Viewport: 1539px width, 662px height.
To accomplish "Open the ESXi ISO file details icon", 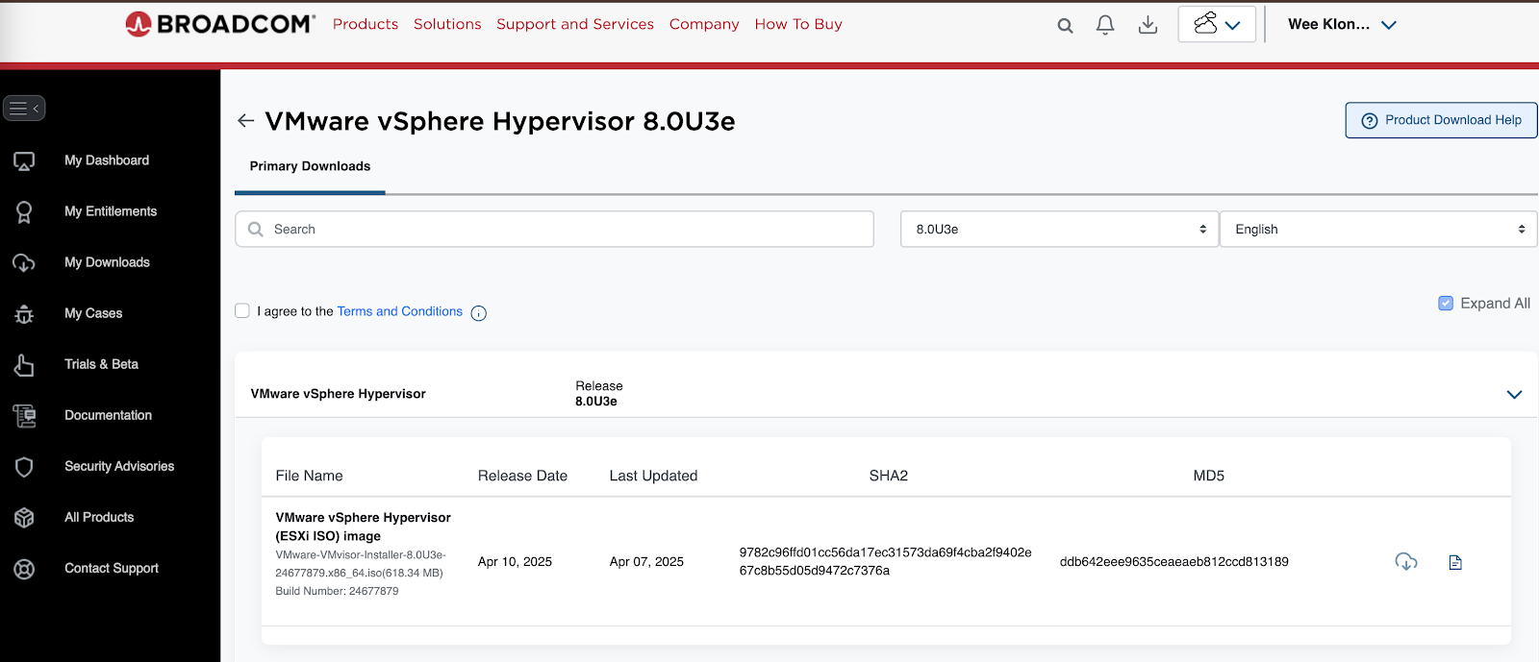I will [x=1455, y=562].
